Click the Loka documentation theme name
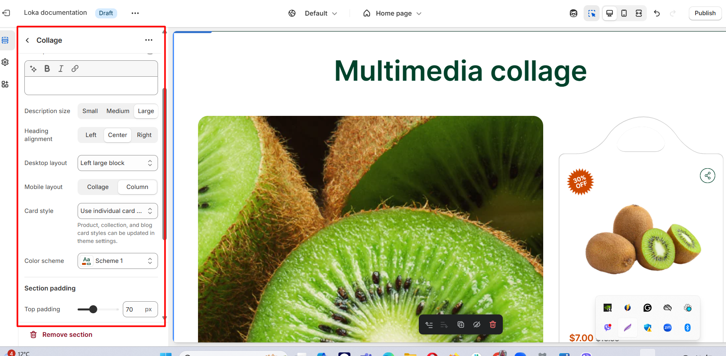Viewport: 726px width, 356px height. pyautogui.click(x=55, y=13)
